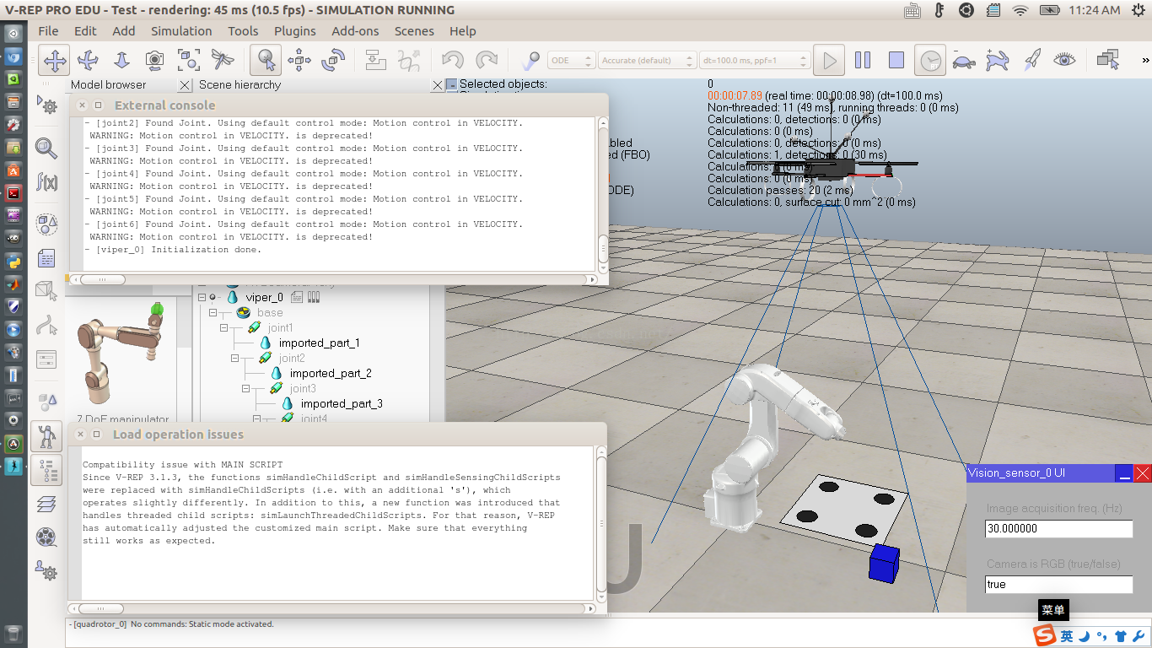
Task: Select the dragonfly fly-camera tool
Action: point(223,60)
